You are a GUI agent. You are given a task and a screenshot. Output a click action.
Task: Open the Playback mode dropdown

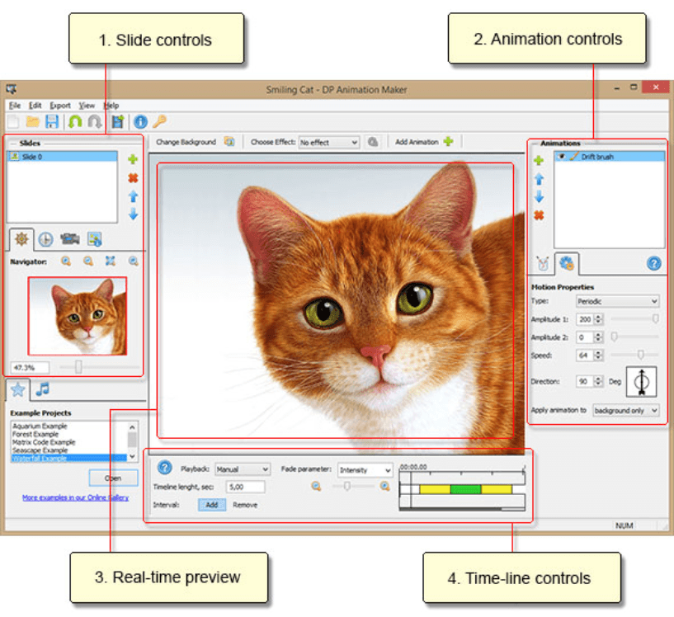242,469
